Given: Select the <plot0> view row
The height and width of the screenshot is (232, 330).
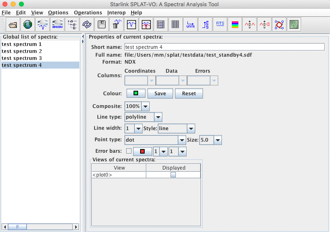Looking at the screenshot, I should coord(146,175).
